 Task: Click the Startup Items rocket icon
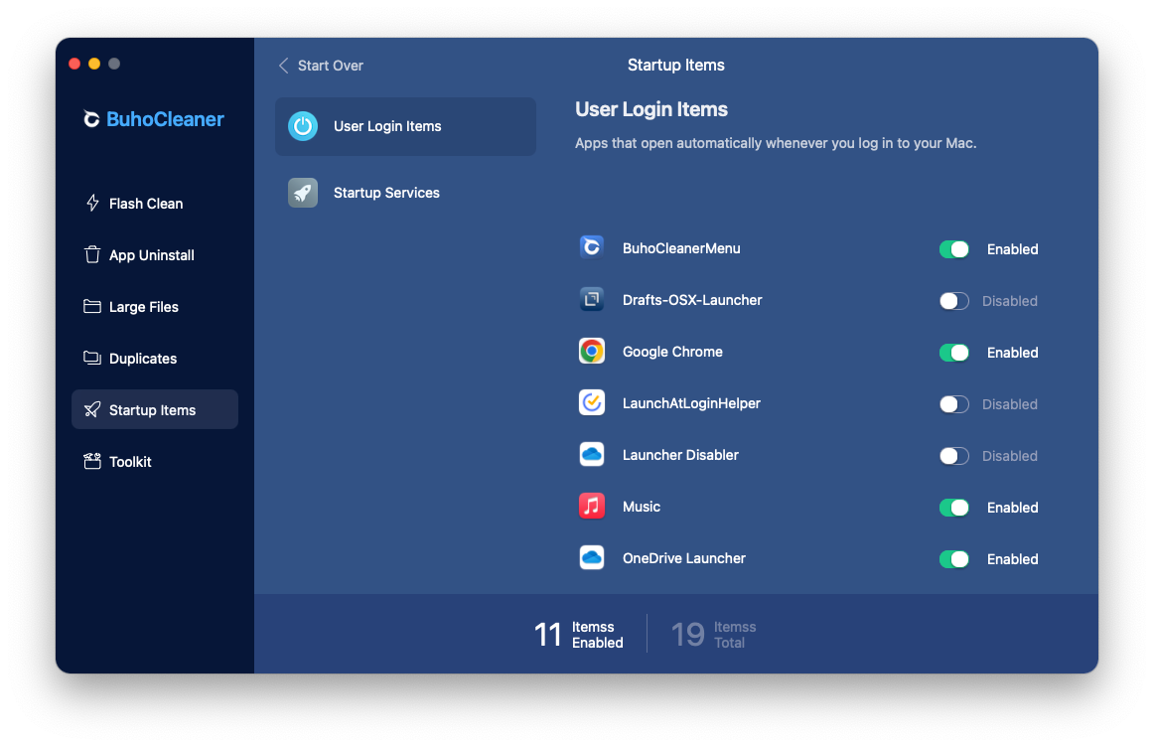[x=92, y=409]
